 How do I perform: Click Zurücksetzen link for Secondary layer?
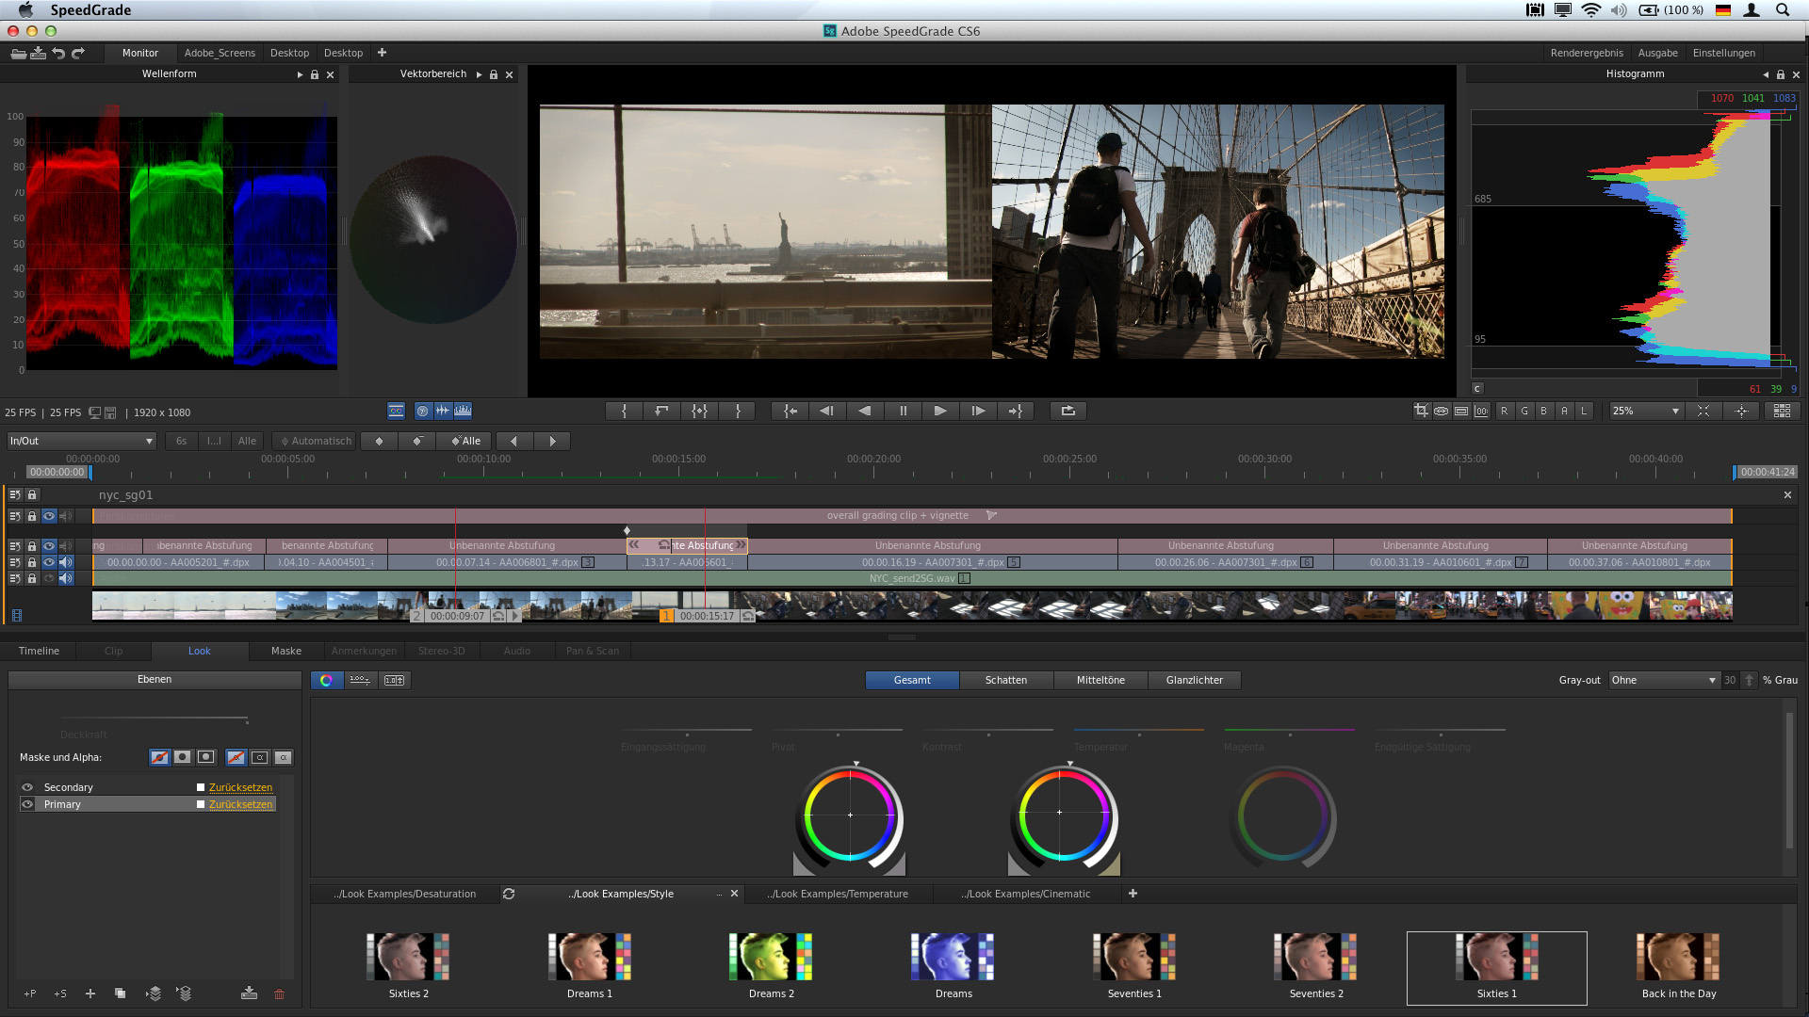pyautogui.click(x=240, y=787)
